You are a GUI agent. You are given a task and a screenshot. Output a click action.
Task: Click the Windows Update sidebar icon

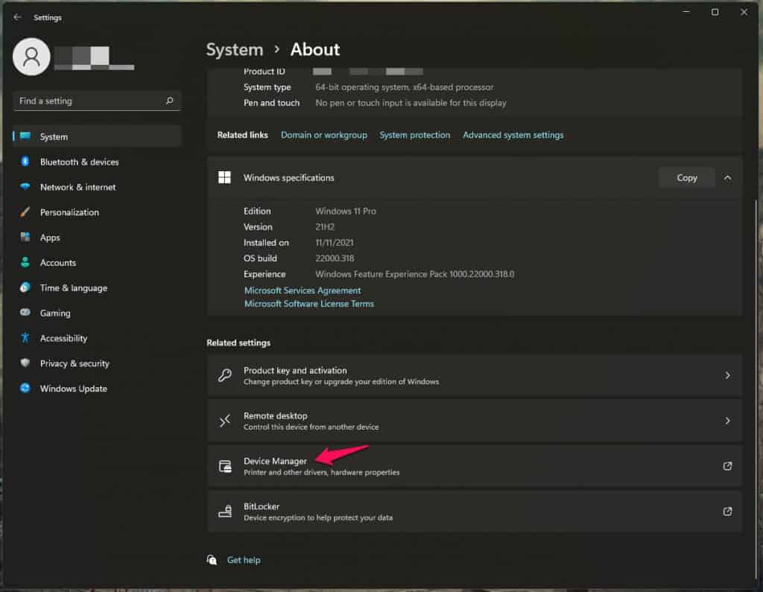(25, 389)
